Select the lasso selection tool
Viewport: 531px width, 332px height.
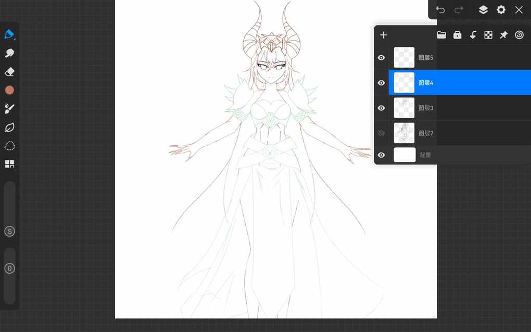(x=9, y=146)
